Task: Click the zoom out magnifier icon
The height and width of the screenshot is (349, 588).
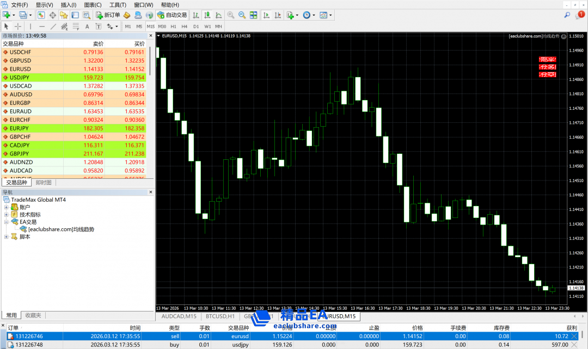Action: 242,15
